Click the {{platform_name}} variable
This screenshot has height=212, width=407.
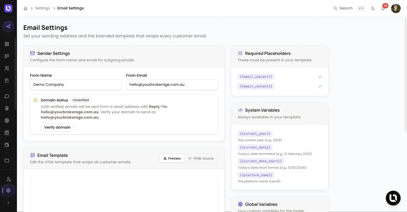pos(256,175)
